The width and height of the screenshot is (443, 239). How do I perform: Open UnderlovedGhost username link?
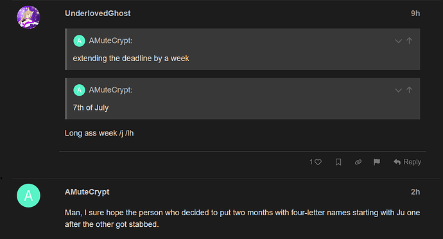coord(98,13)
